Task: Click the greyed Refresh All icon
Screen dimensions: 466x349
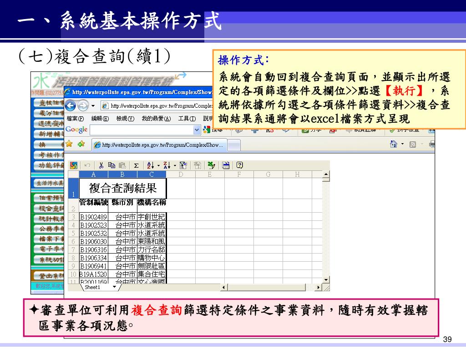Action: [x=198, y=165]
